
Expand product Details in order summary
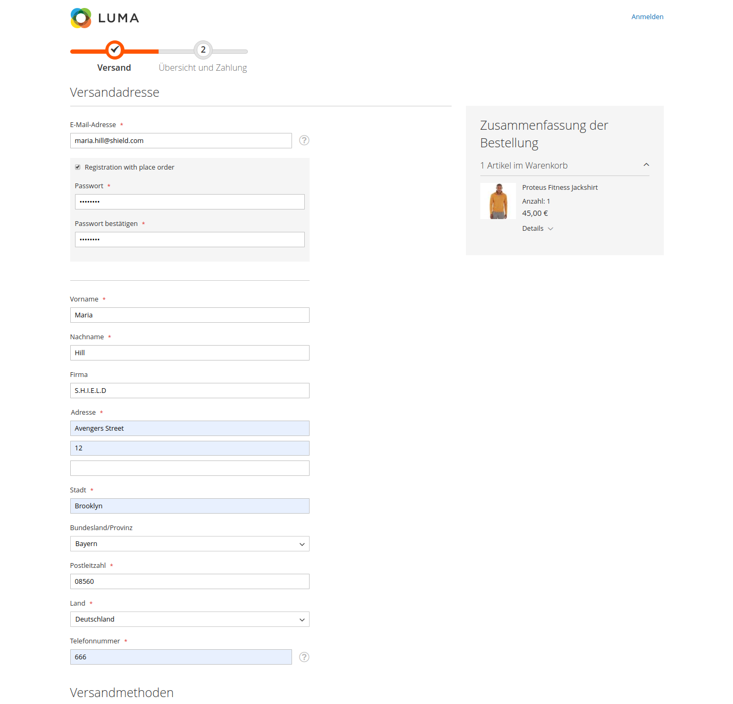(x=538, y=229)
